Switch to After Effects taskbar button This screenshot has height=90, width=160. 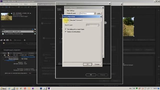49,88
